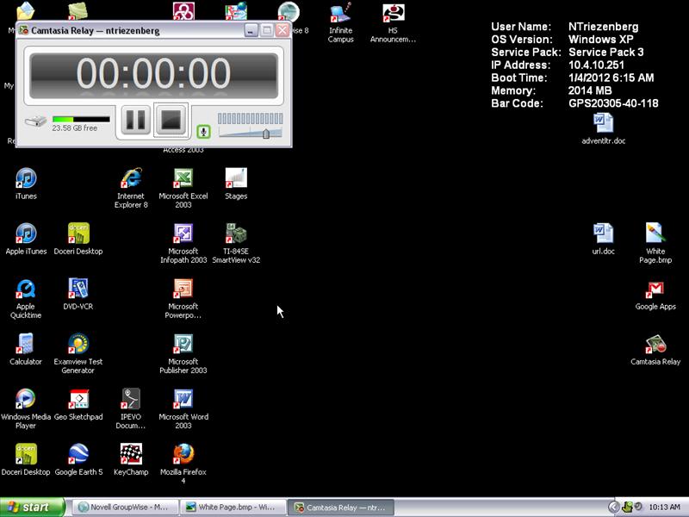Click the green system tray icon

(x=627, y=508)
